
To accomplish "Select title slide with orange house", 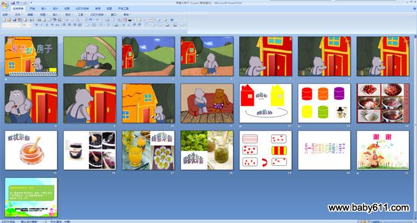I will pyautogui.click(x=31, y=56).
